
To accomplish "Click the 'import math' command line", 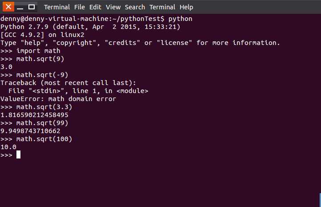I will pos(30,51).
